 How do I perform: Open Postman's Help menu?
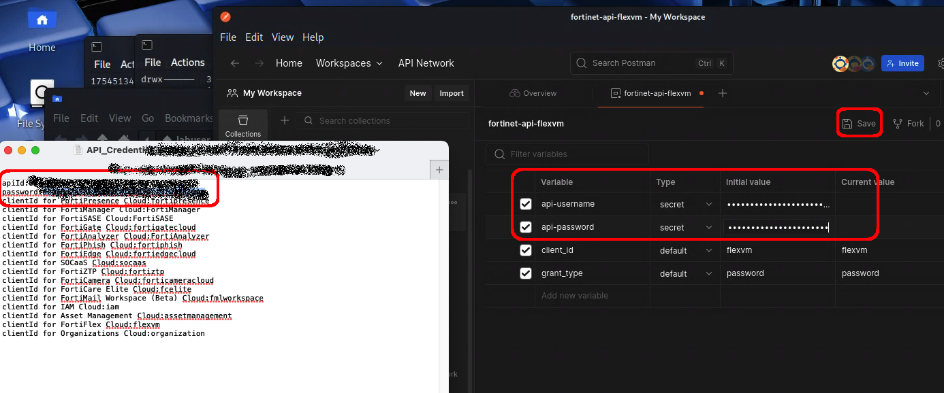point(313,37)
